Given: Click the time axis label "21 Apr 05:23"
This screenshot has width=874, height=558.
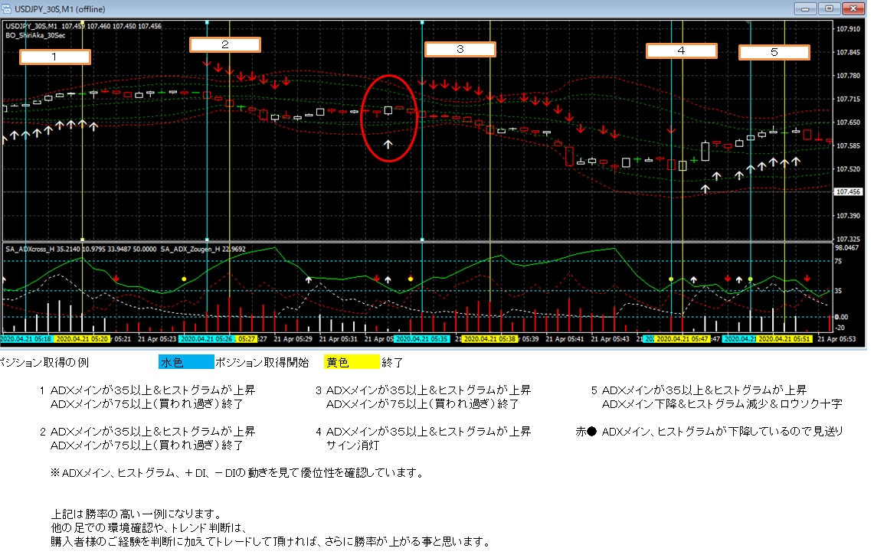Looking at the screenshot, I should 156,338.
